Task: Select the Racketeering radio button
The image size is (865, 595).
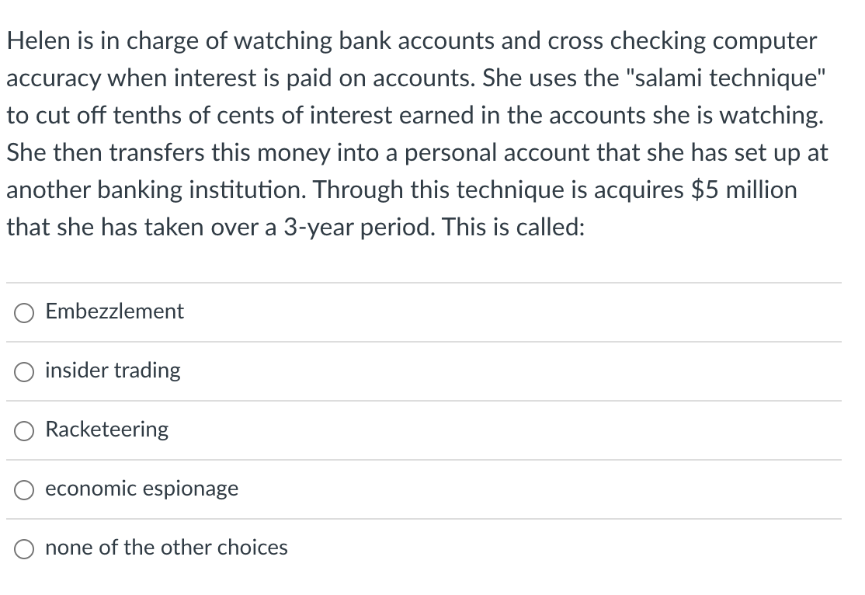Action: 24,431
